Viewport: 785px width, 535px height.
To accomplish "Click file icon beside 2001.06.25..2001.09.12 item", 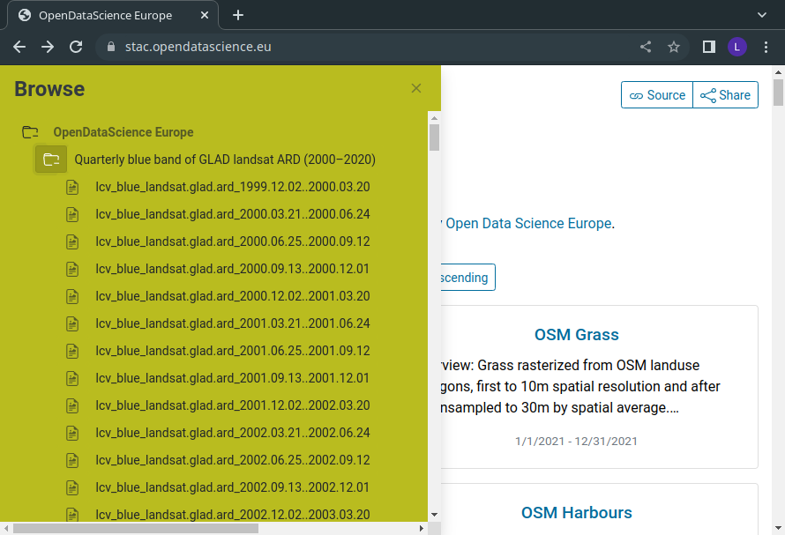I will (72, 352).
